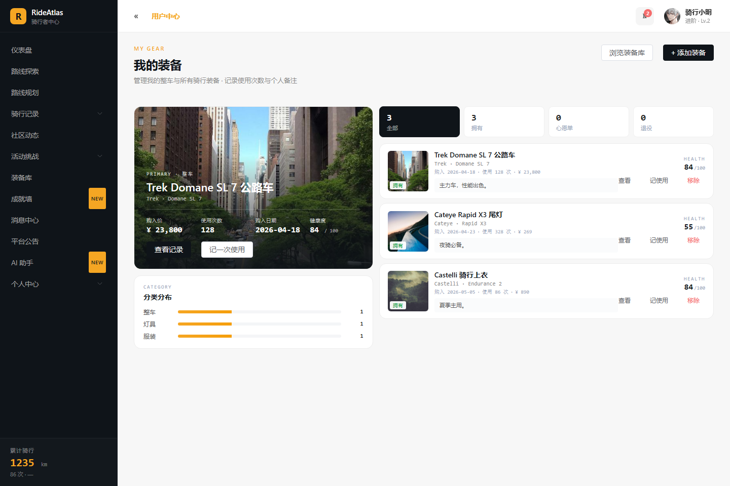730x486 pixels.
Task: Click the 用户中心 breadcrumb
Action: 166,16
